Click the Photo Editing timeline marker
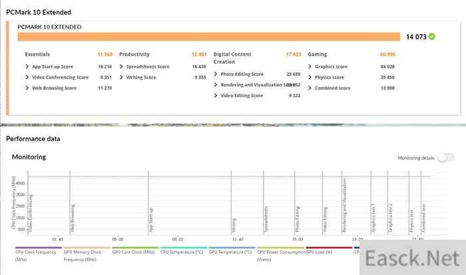Screen dimensions: 466x275 [298, 219]
